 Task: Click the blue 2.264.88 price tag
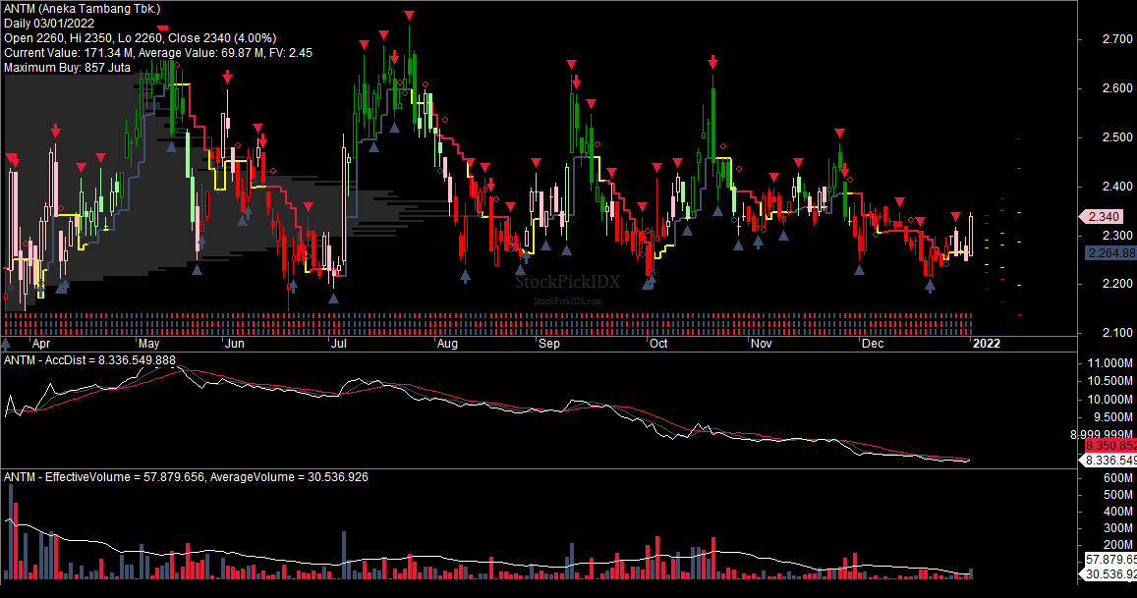[x=1110, y=253]
